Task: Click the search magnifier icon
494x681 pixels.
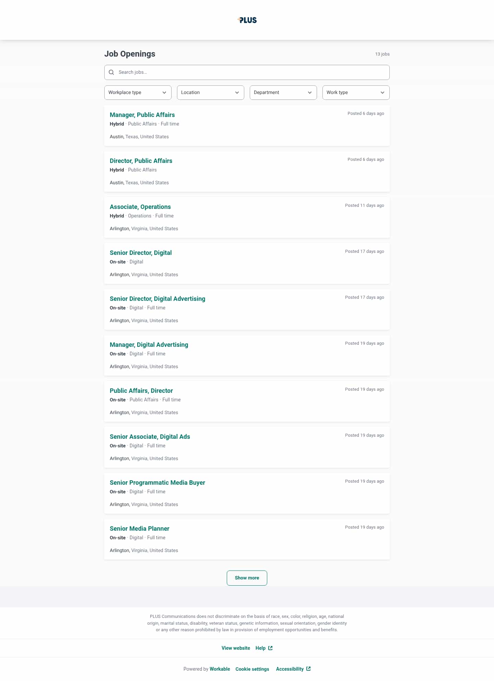Action: [111, 72]
